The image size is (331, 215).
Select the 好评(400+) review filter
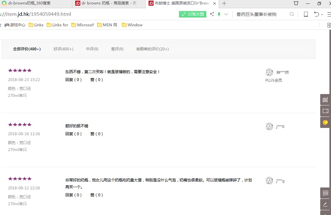tap(63, 49)
